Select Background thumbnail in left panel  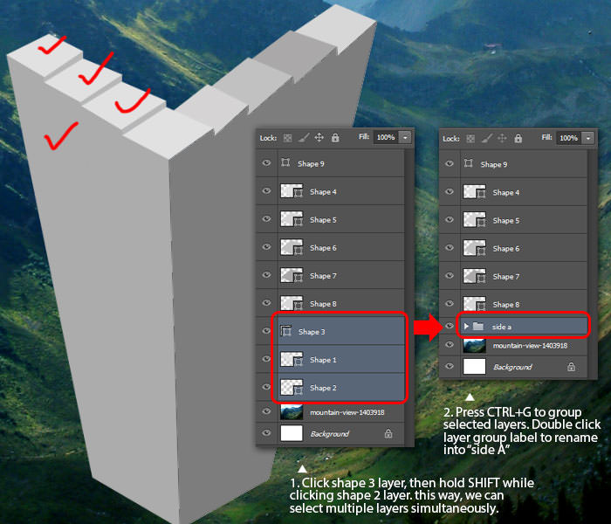pyautogui.click(x=292, y=433)
